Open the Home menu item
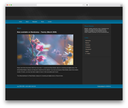Viewport: 128px width, 108px height. coord(20,22)
